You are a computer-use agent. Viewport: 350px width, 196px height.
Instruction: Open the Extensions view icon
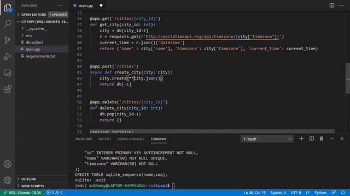point(7,89)
